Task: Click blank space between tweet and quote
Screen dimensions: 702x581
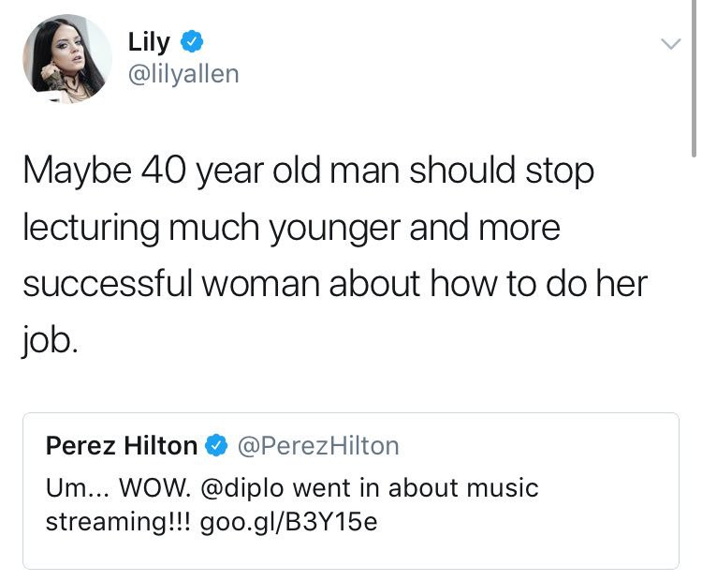Action: (x=351, y=386)
